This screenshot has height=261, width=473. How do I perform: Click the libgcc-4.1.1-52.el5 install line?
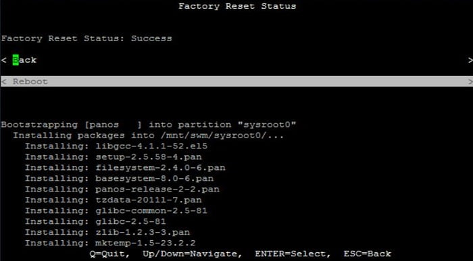[116, 146]
